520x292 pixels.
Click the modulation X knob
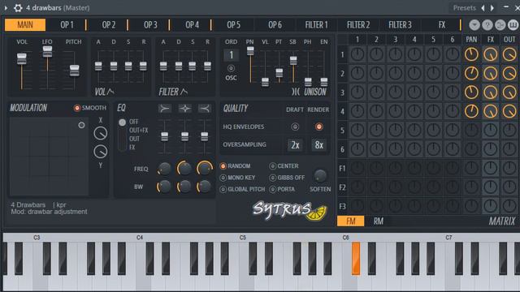tap(101, 133)
